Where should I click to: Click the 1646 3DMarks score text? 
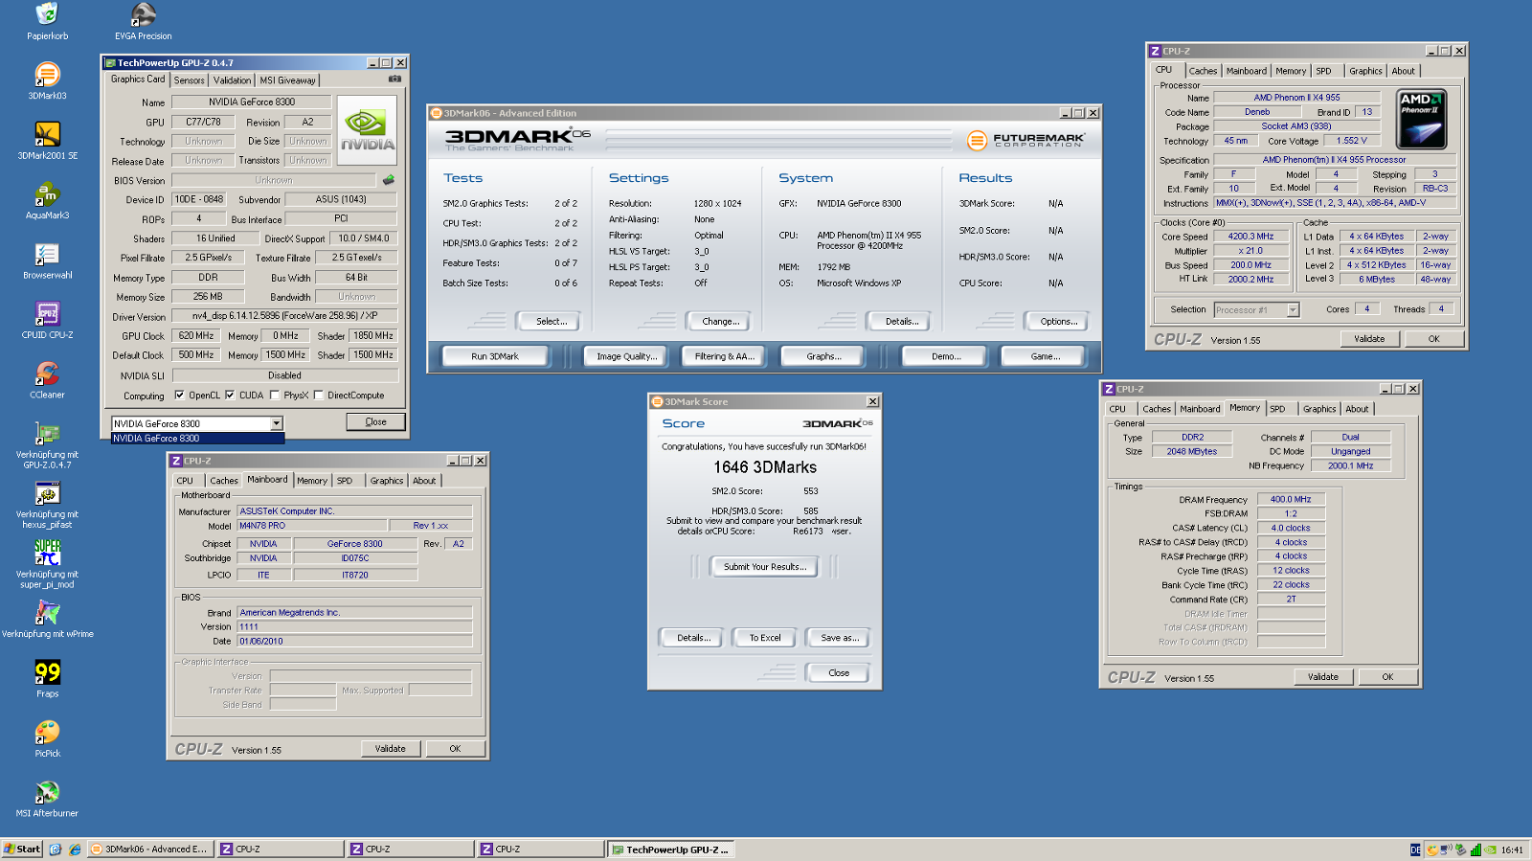764,467
